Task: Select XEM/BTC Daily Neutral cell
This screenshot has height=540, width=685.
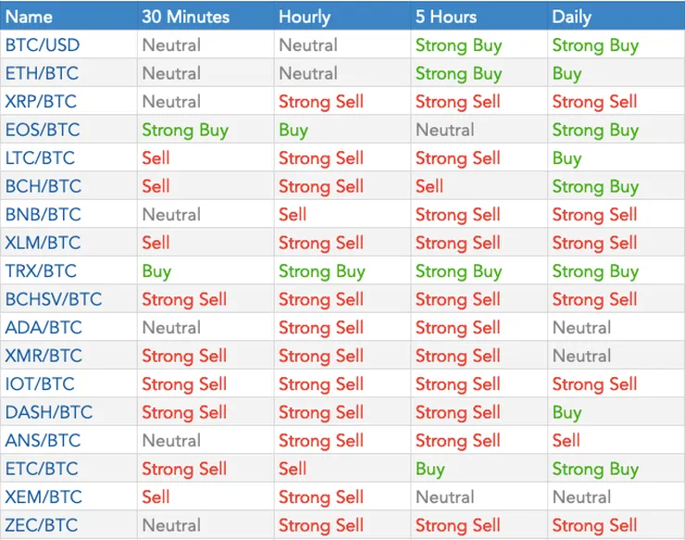Action: click(581, 496)
